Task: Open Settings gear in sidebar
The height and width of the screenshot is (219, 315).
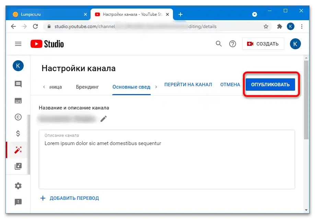Action: (18, 186)
